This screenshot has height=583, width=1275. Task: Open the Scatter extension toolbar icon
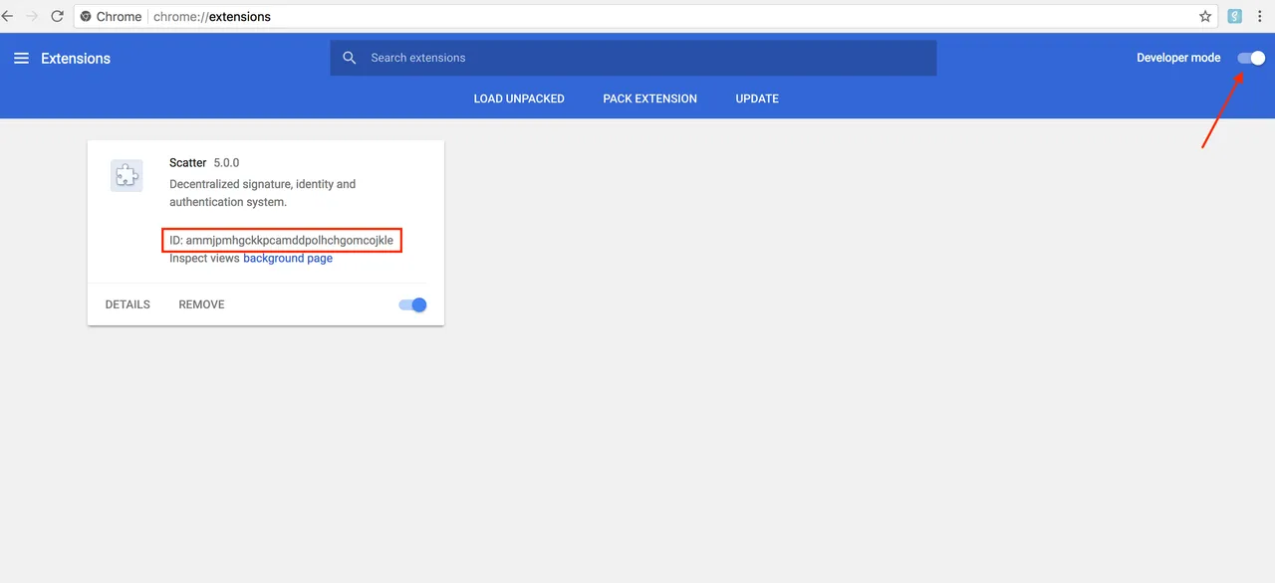point(1235,16)
